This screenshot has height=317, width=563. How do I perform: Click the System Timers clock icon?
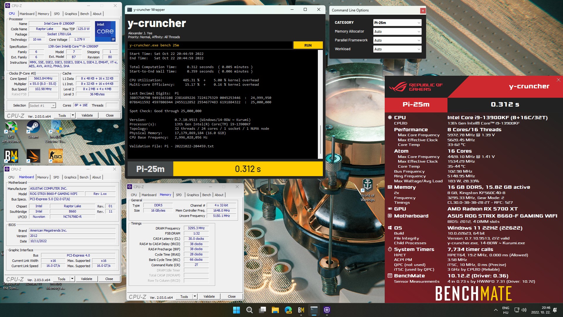pyautogui.click(x=390, y=249)
